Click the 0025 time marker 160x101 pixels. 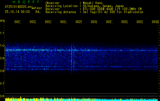[x=79, y=22]
